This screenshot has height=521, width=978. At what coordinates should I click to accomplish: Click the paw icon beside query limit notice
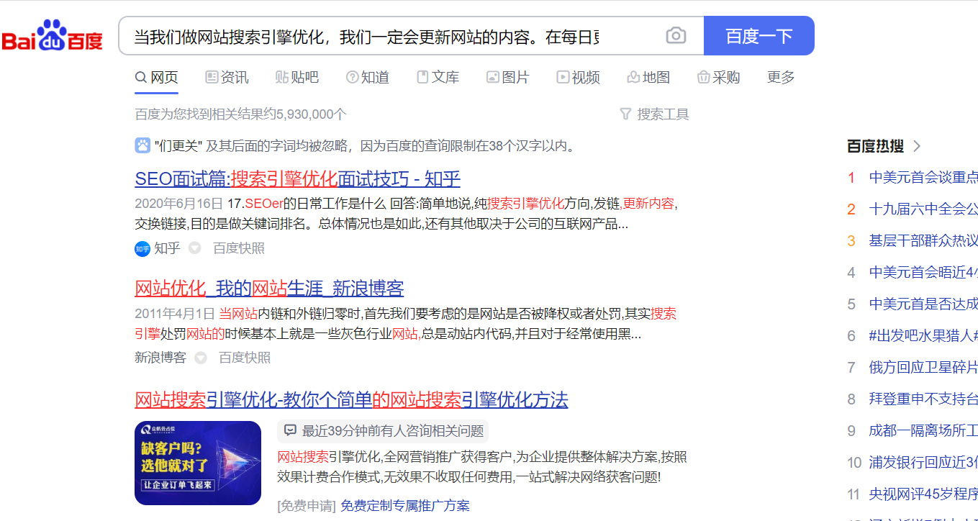pos(142,145)
